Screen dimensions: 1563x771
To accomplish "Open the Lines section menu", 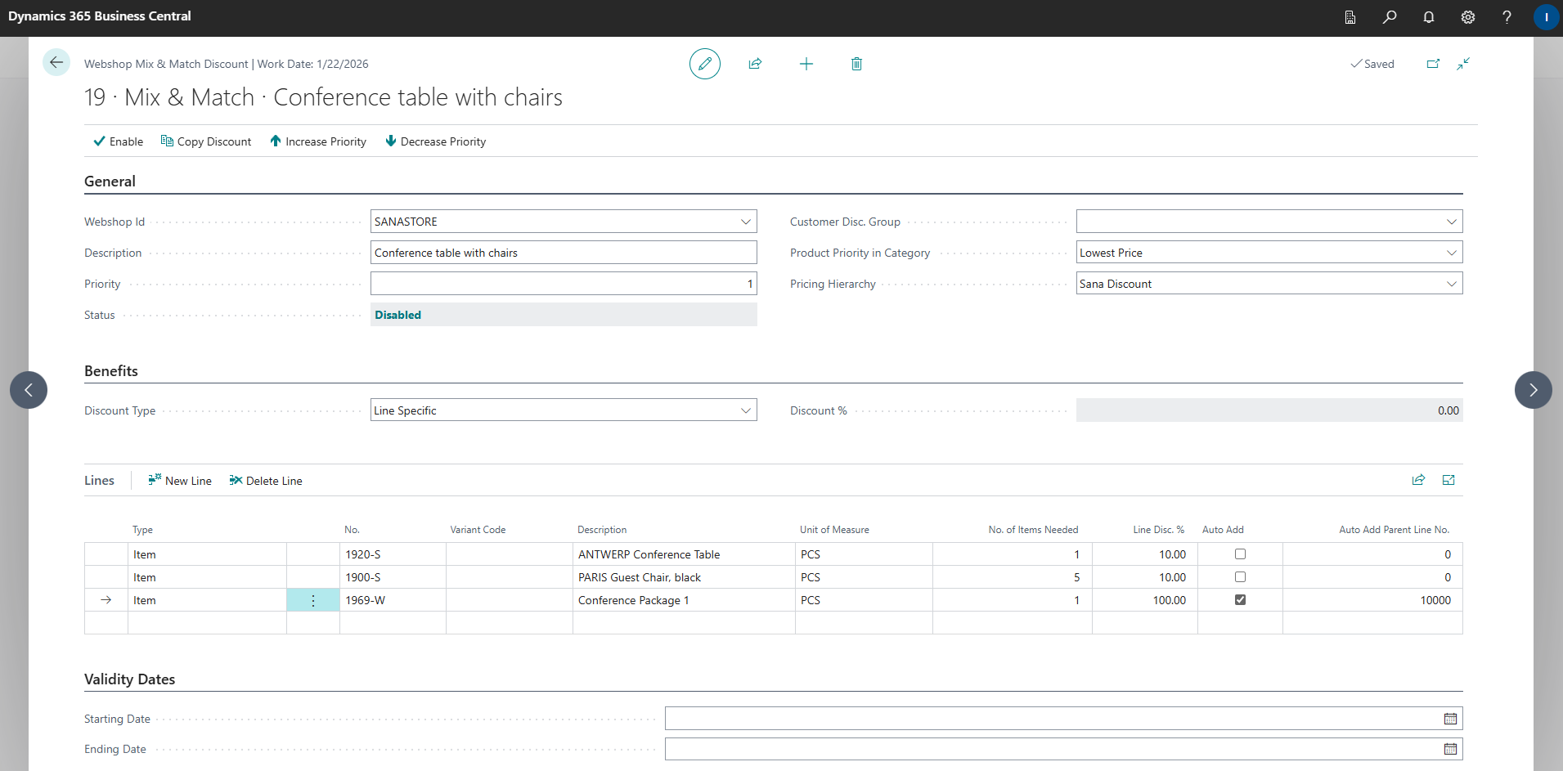I will pos(99,481).
